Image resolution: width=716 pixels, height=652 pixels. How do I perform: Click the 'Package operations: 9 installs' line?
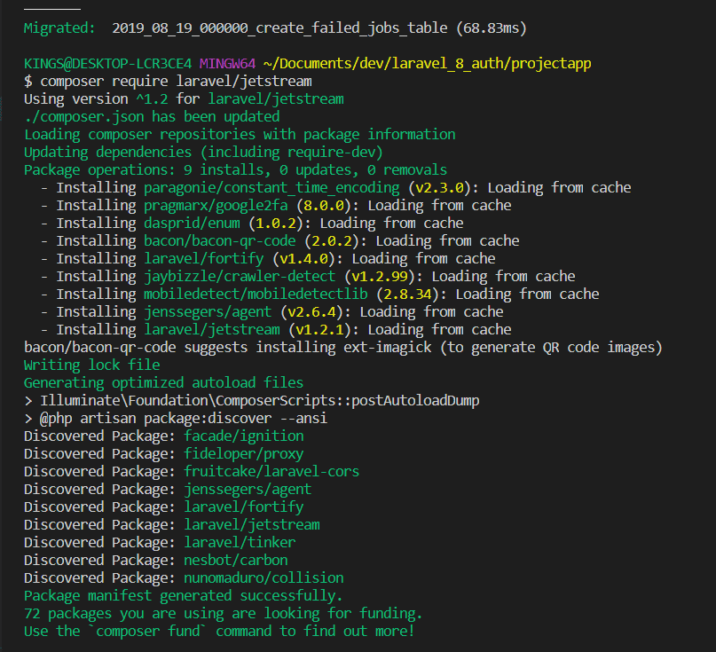[x=236, y=169]
